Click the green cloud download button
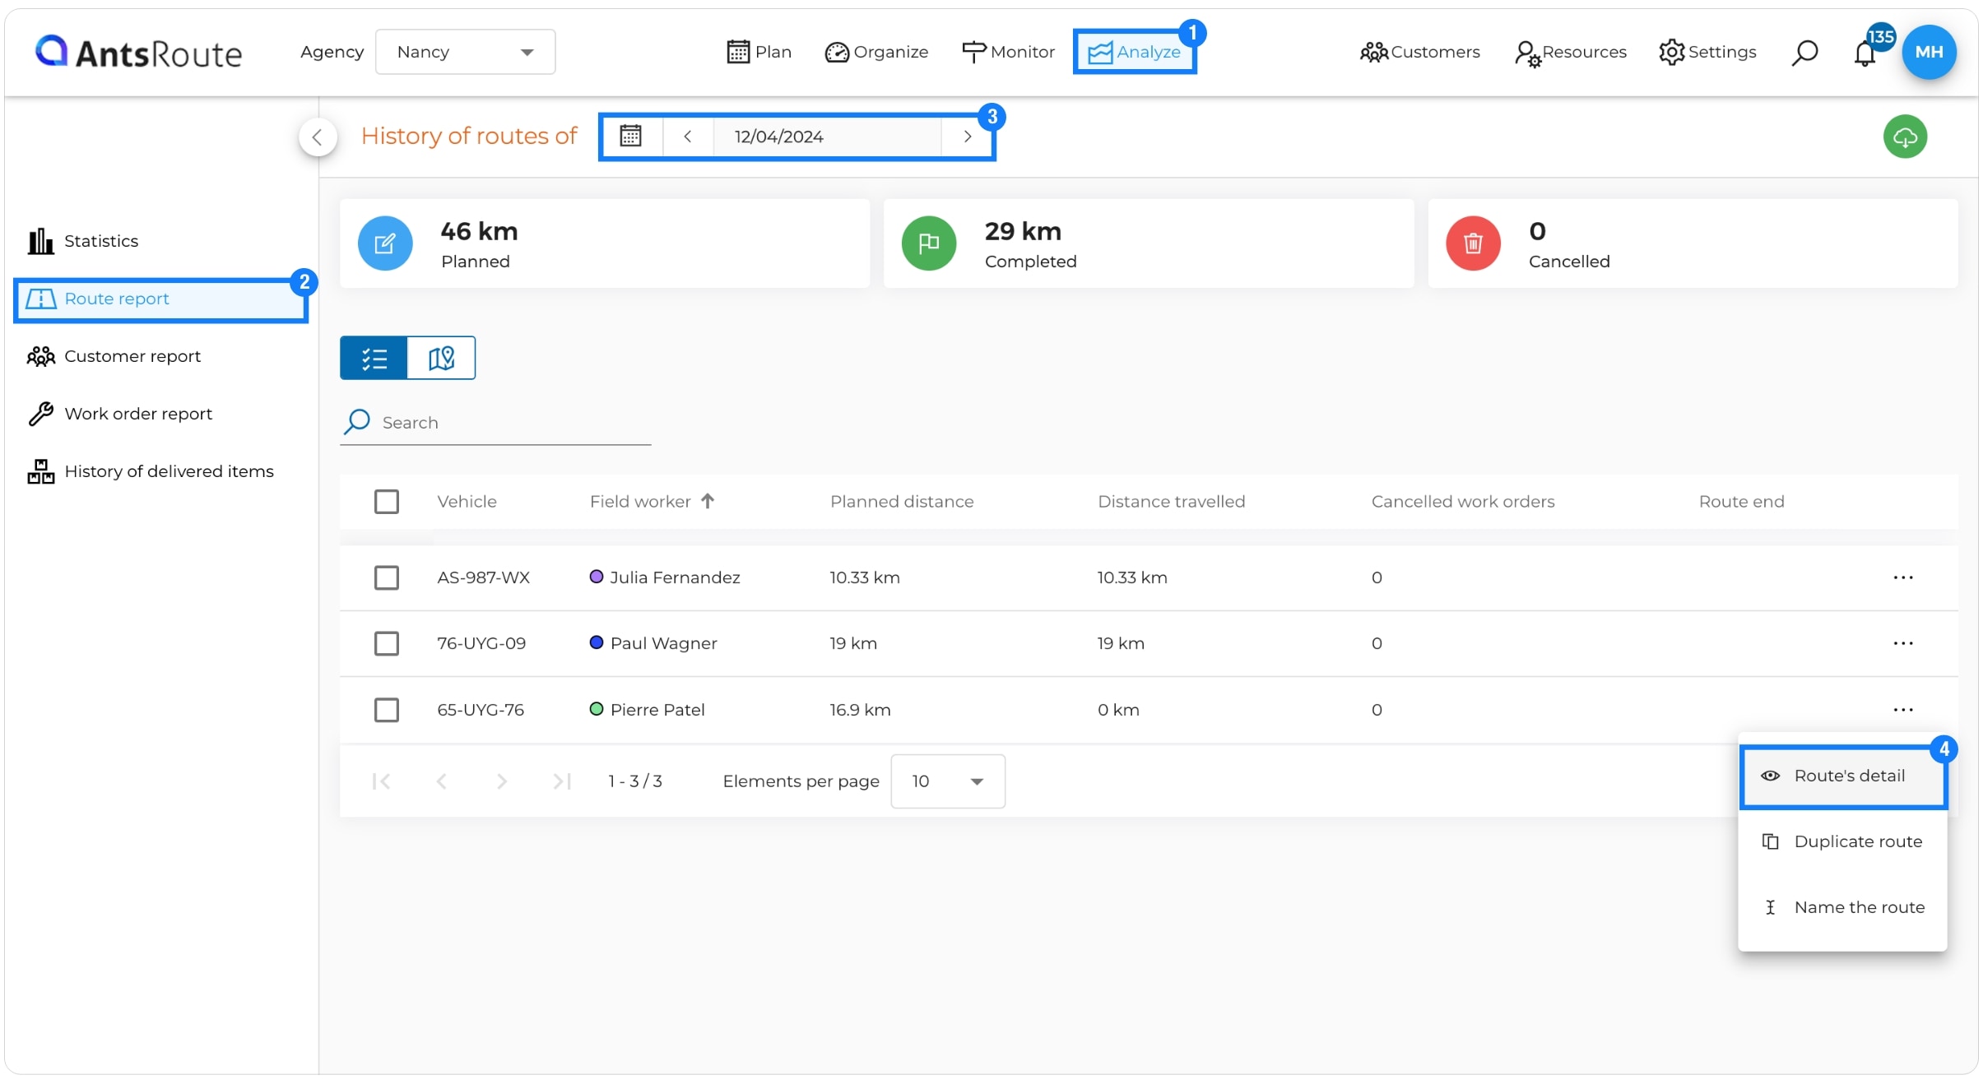 pyautogui.click(x=1905, y=137)
